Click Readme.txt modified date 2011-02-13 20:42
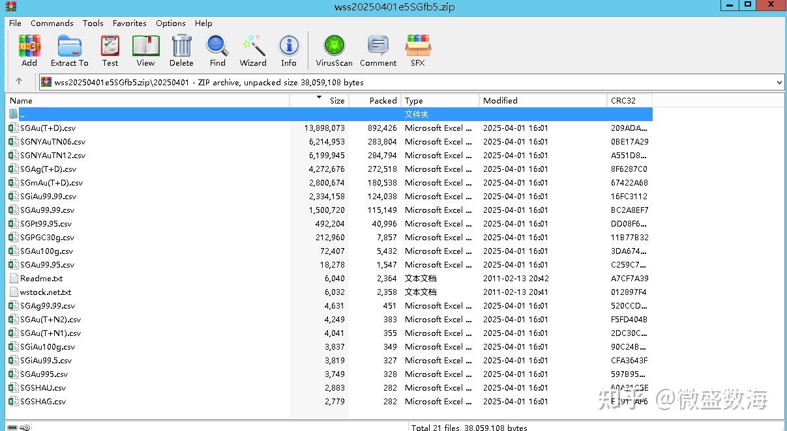 (x=516, y=278)
